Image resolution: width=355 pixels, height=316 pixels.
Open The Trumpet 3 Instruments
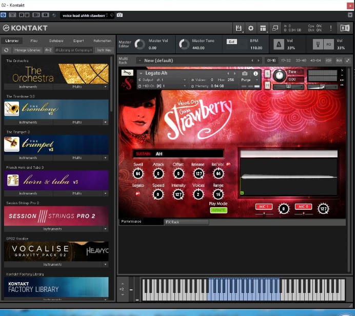click(x=28, y=158)
